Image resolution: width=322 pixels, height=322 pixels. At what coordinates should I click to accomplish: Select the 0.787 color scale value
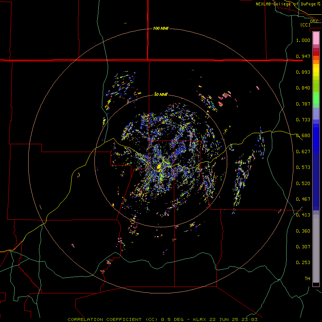(303, 104)
